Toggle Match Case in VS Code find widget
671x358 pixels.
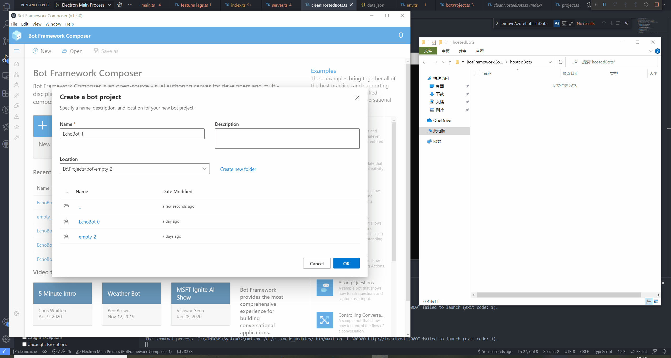[x=557, y=23]
